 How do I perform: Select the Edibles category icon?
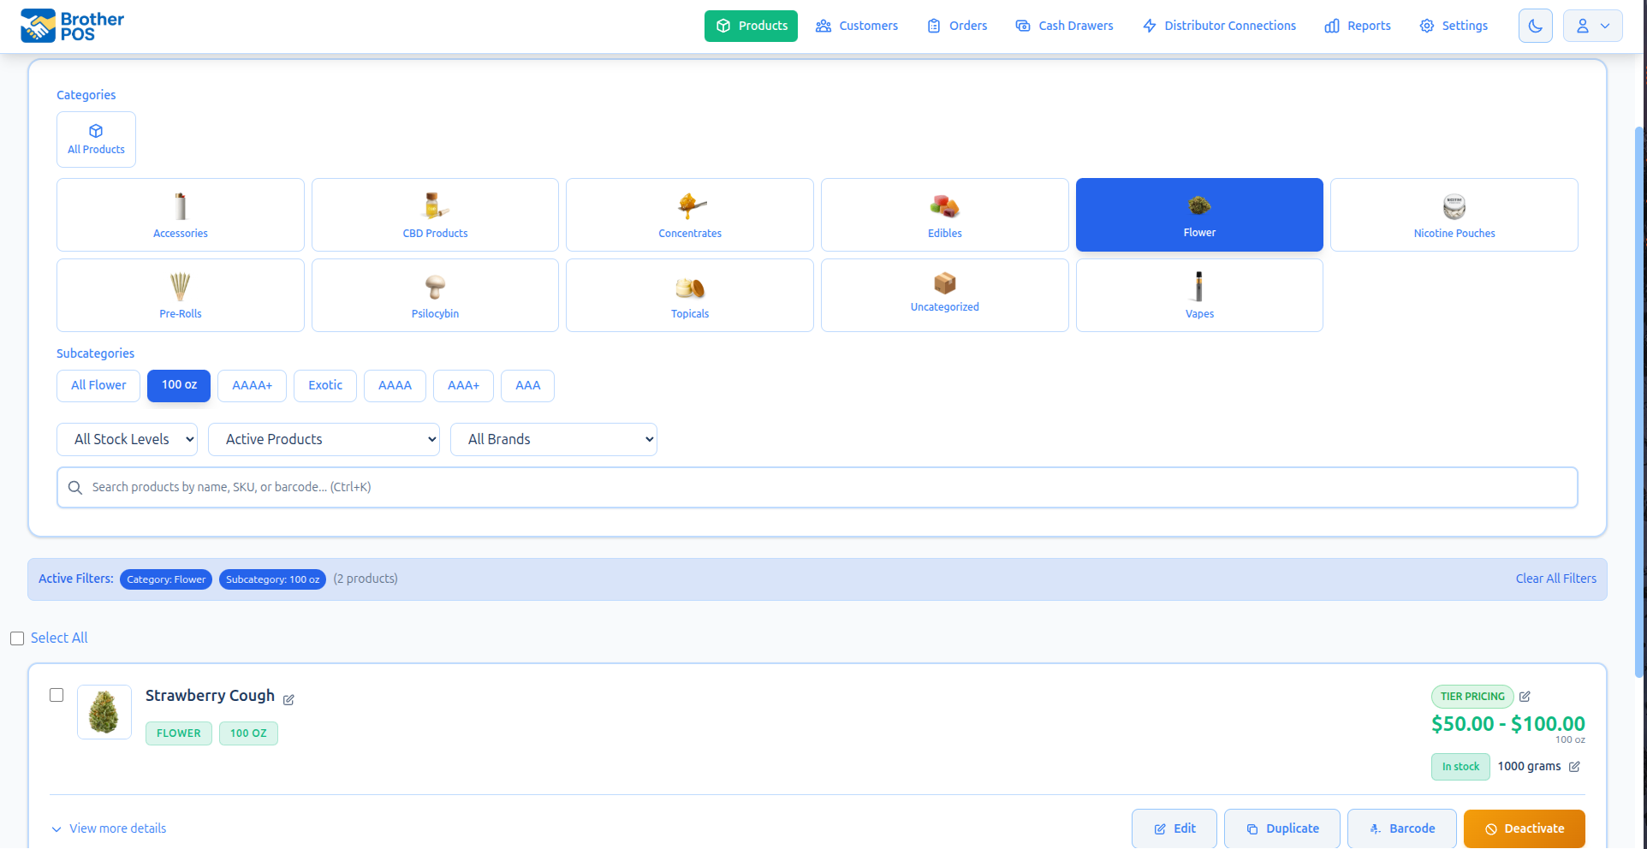coord(944,214)
